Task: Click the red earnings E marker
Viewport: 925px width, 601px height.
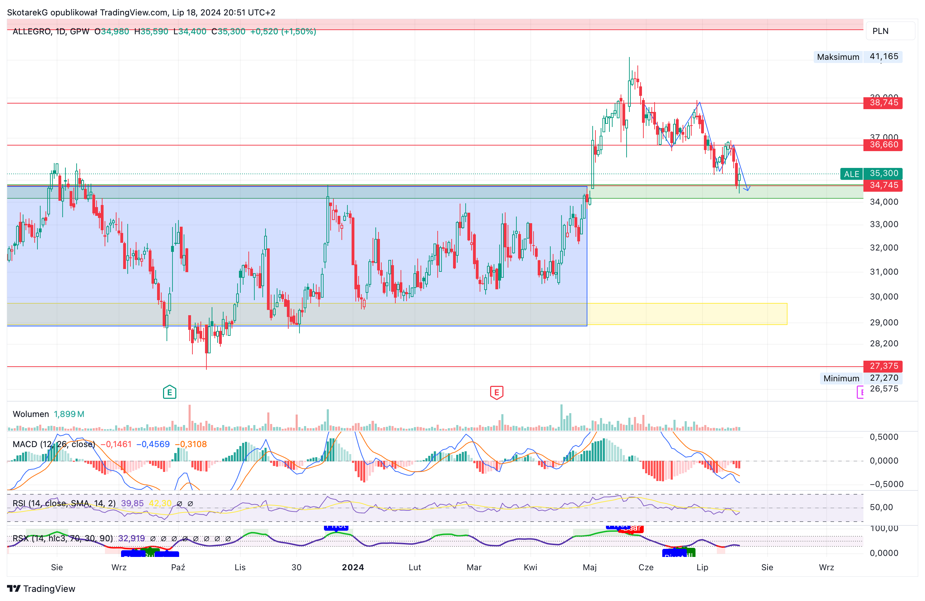Action: (x=496, y=392)
